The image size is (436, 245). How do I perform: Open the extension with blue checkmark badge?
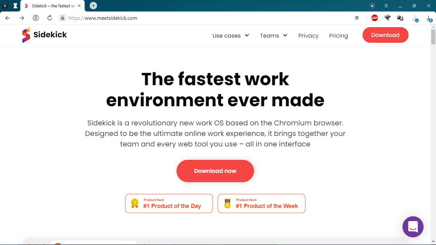click(x=415, y=18)
